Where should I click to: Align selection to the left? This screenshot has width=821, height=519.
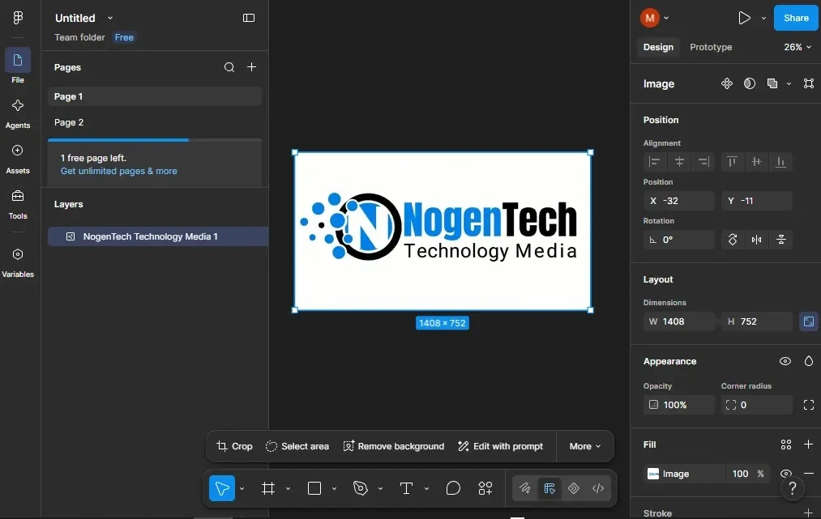655,162
